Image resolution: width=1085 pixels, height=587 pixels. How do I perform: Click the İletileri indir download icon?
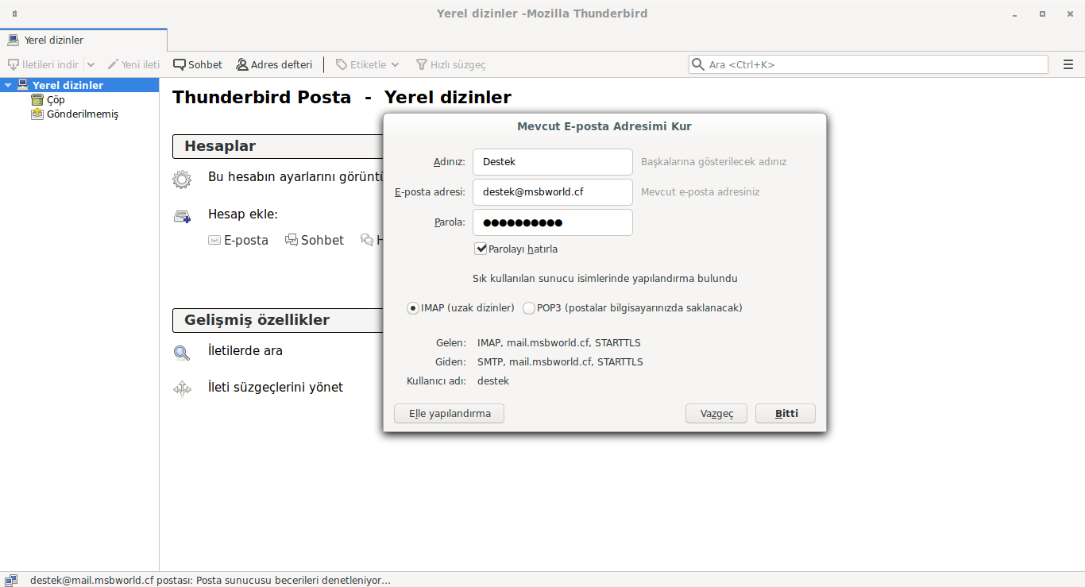coord(13,64)
